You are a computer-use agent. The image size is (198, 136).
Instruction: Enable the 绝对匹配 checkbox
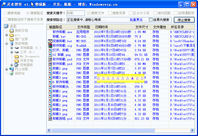155,13
